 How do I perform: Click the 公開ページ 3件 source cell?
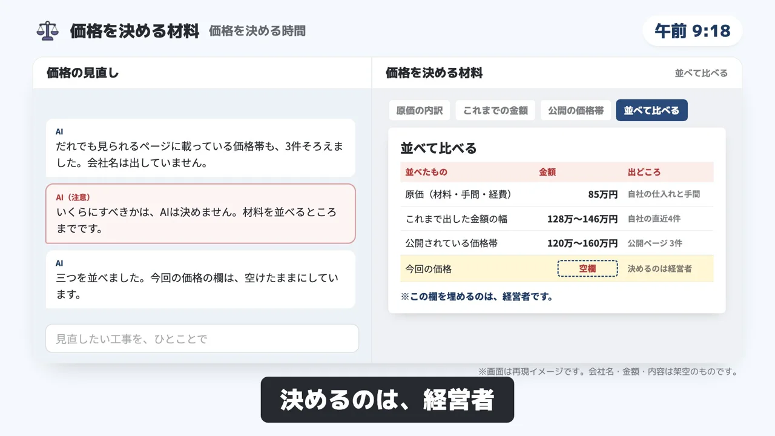[x=655, y=243]
